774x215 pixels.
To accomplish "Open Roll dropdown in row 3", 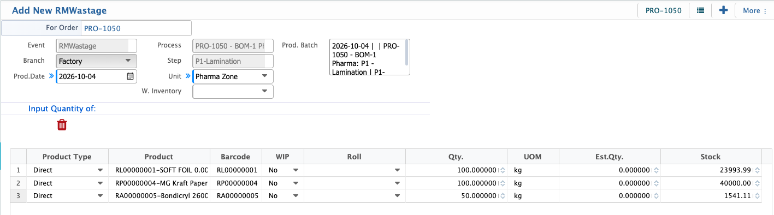I will 397,195.
